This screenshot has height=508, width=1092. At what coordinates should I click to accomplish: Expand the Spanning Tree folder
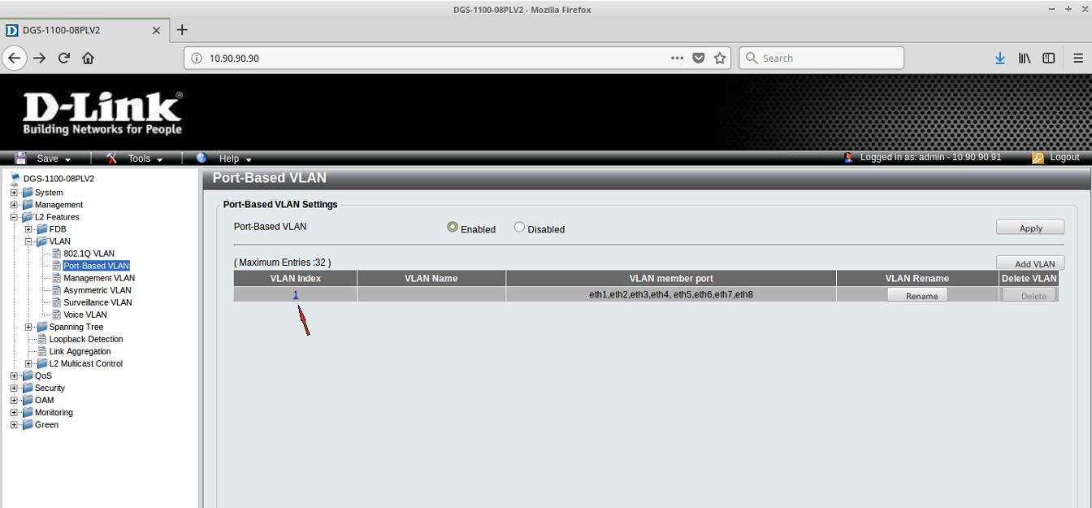click(28, 327)
